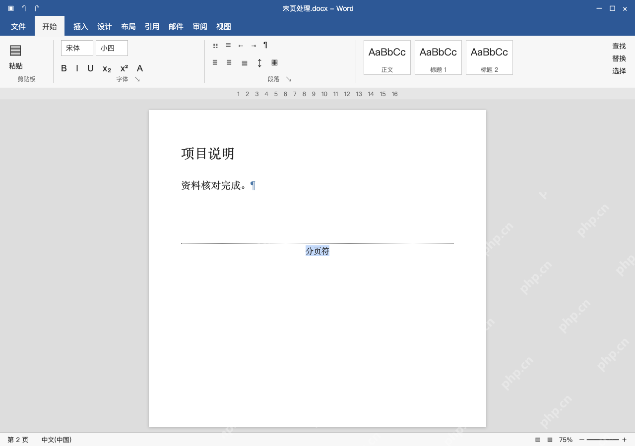Toggle show paragraph marks (¶) in ribbon
Image resolution: width=635 pixels, height=446 pixels.
coord(265,45)
